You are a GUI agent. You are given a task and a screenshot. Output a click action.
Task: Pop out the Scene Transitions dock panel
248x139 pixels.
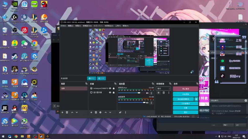[x=170, y=84]
